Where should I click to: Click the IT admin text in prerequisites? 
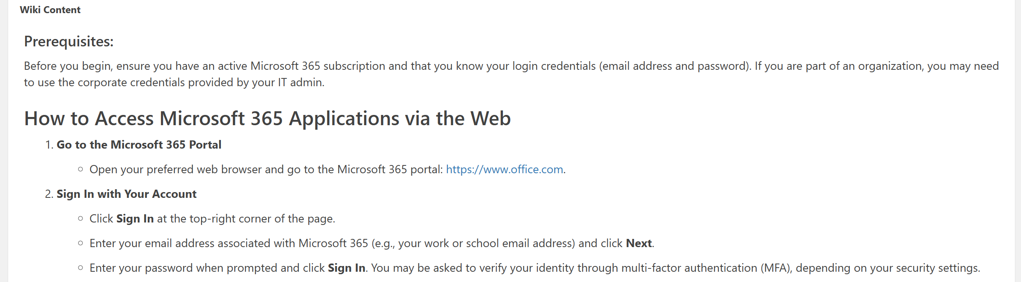coord(301,83)
